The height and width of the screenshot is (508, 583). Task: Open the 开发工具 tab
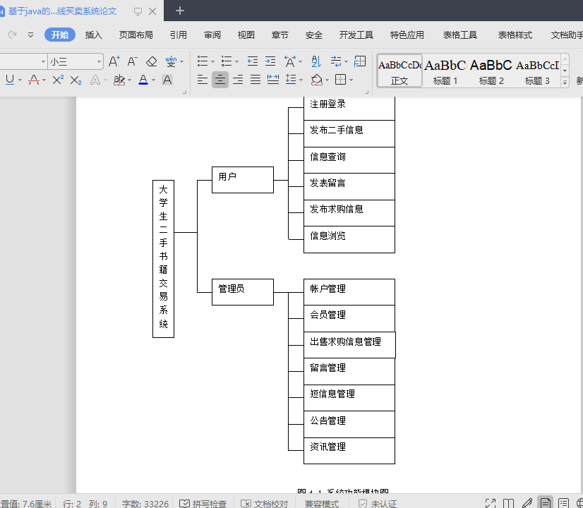356,35
